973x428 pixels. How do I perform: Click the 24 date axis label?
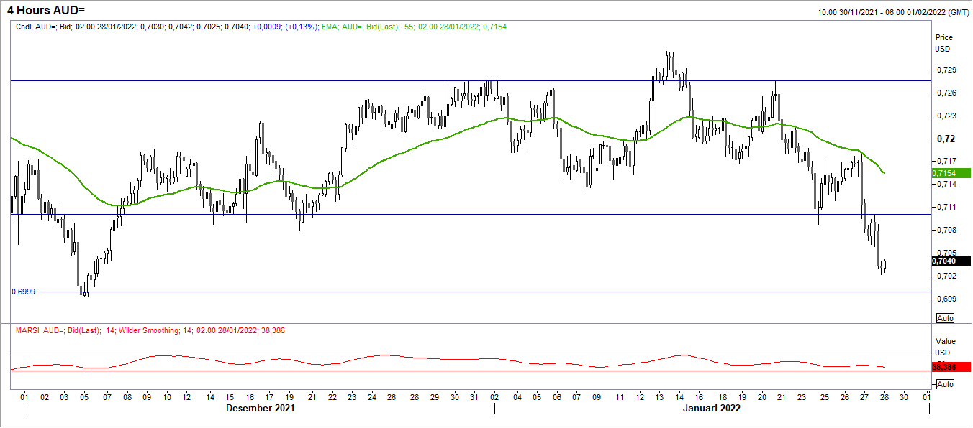point(371,396)
